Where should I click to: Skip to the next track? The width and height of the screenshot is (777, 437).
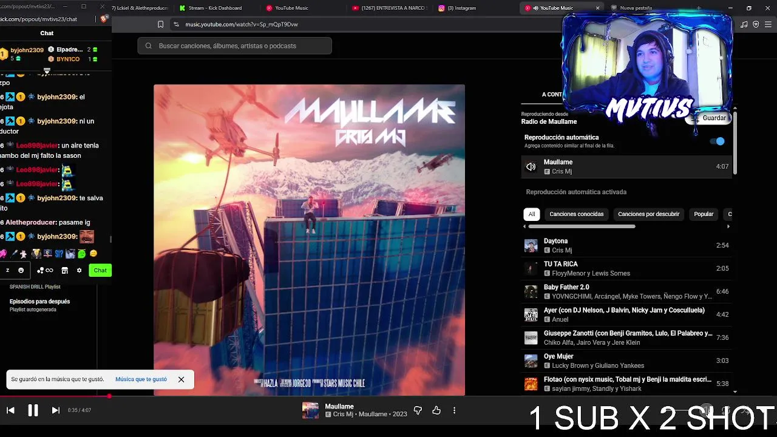55,410
